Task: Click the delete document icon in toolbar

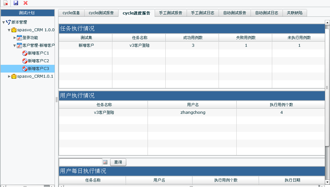Action: click(x=6, y=3)
